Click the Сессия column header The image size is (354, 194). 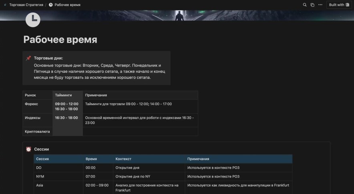42,159
